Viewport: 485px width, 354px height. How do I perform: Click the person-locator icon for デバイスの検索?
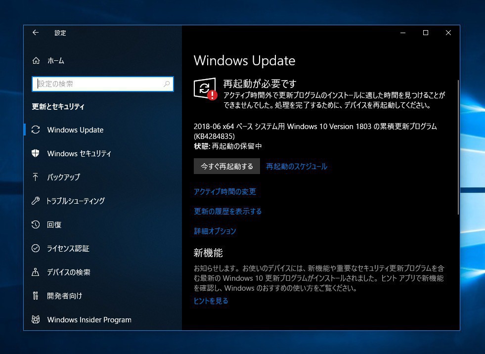[35, 272]
